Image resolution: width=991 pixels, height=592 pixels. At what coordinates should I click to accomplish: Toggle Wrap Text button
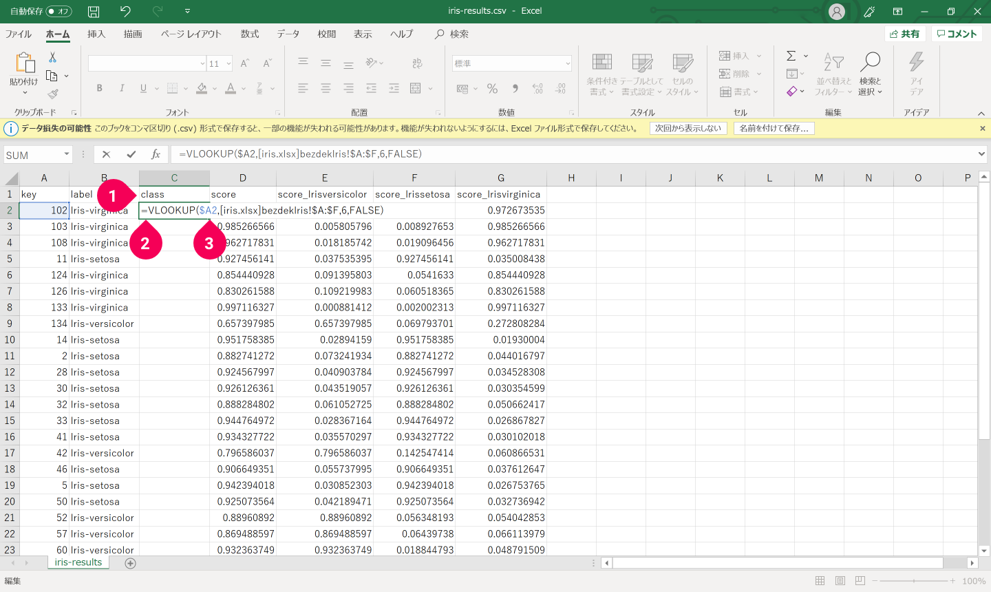(x=417, y=63)
